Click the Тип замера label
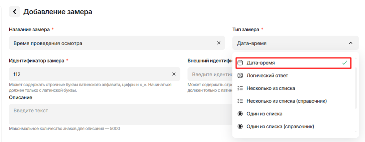Image resolution: width=365 pixels, height=142 pixels. pyautogui.click(x=246, y=29)
